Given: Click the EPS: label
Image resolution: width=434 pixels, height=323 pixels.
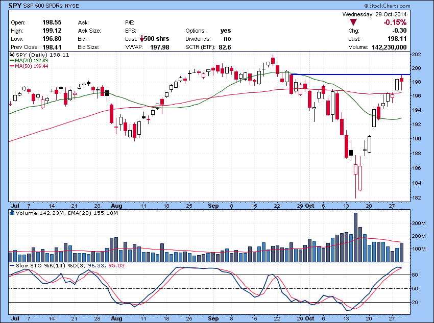Looking at the screenshot, I should point(131,31).
